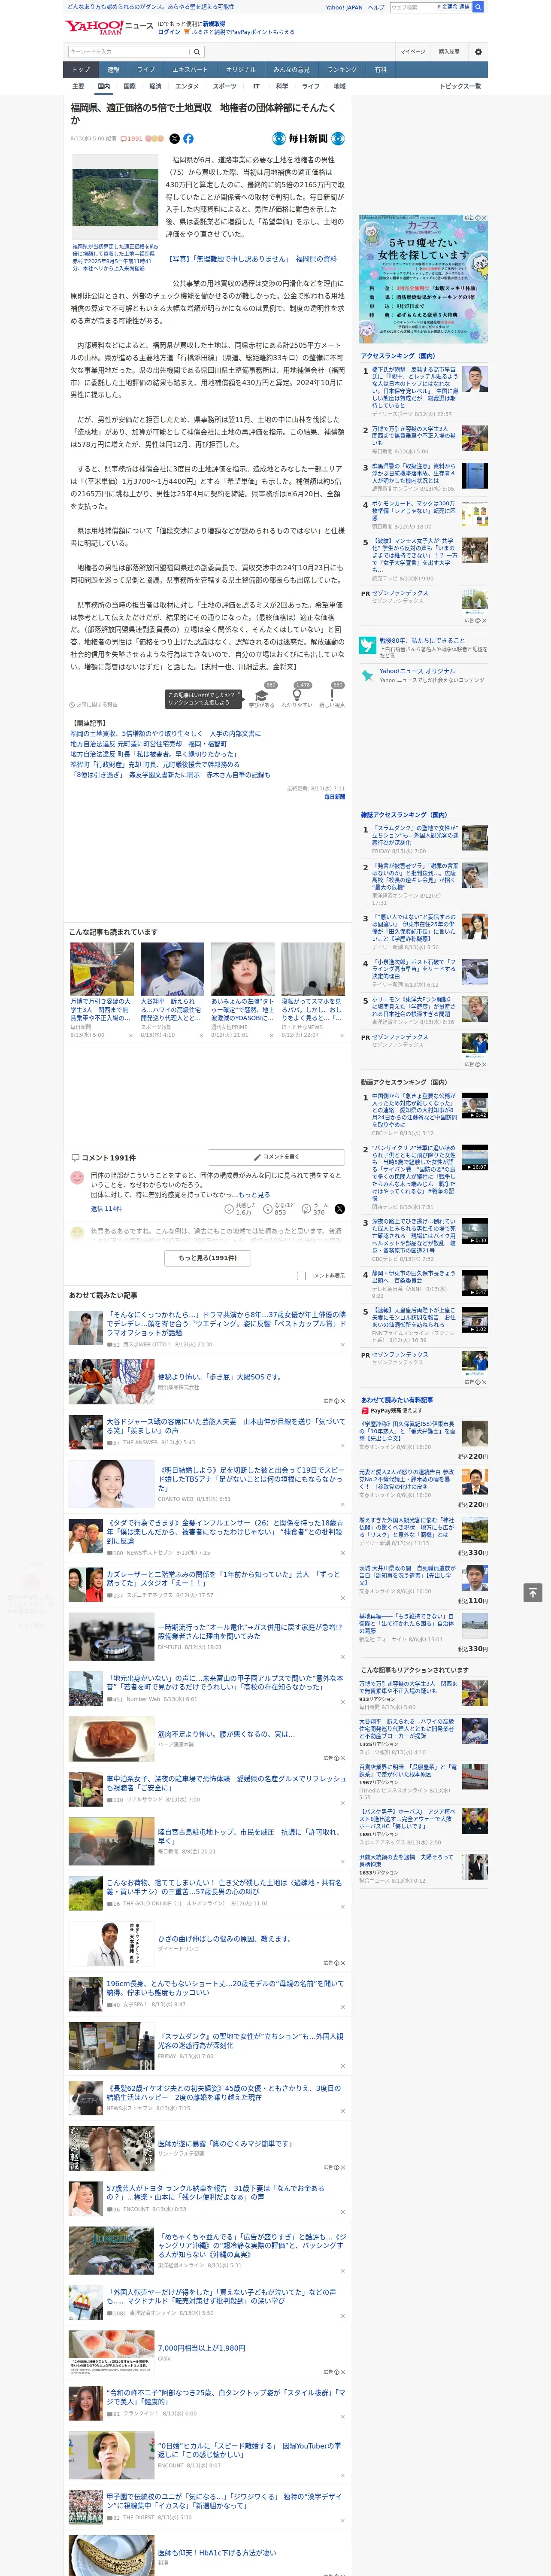Viewport: 551px width, 2576px height.
Task: Select the 速報 main tab
Action: click(113, 70)
